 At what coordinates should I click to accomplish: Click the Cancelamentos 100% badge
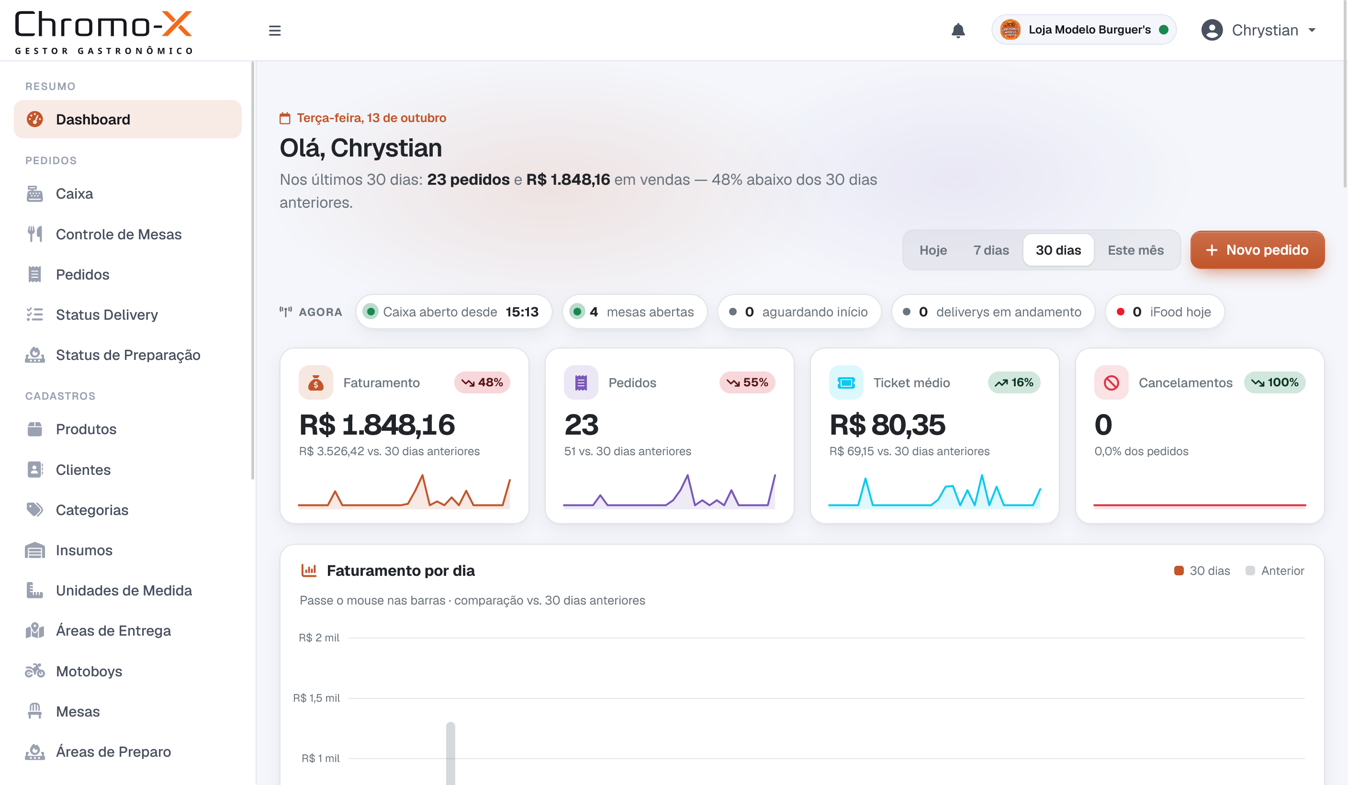pyautogui.click(x=1275, y=382)
